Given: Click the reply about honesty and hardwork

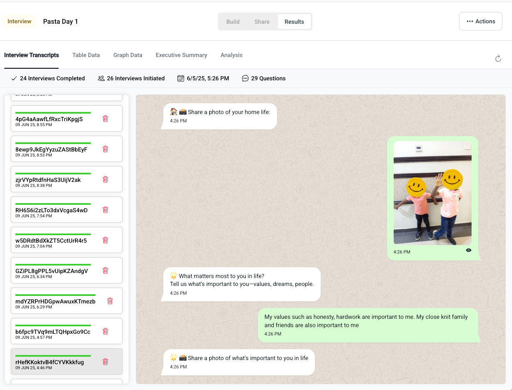Looking at the screenshot, I should point(368,325).
